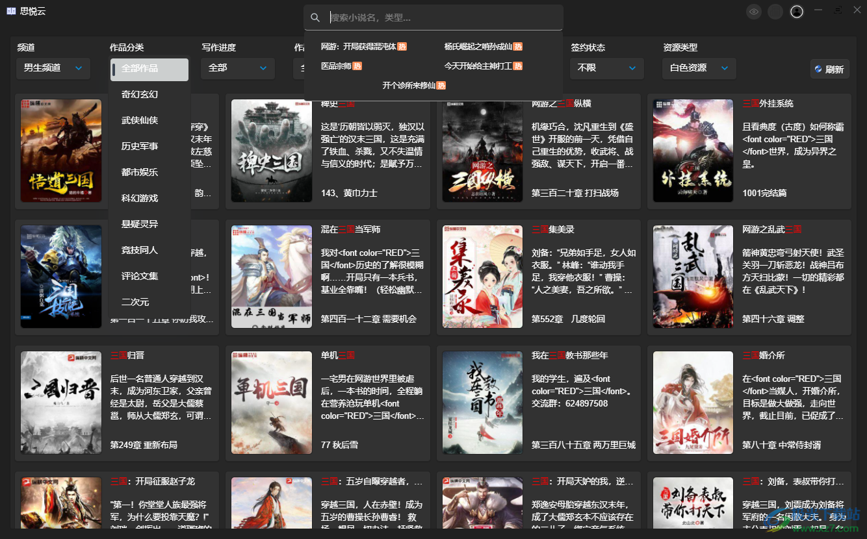Screen dimensions: 867x539
Task: Click the title 混在三国当军师
Action: [x=350, y=229]
